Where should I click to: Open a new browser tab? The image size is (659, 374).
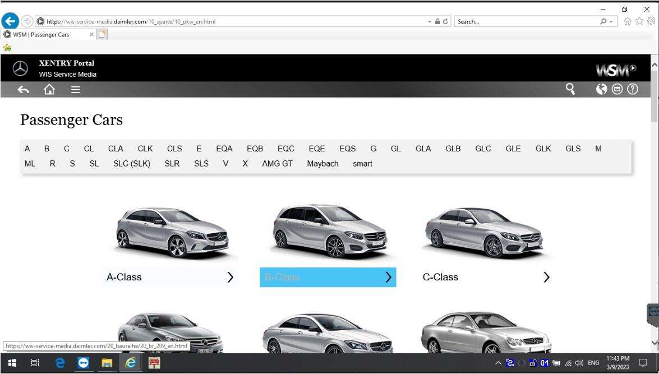pyautogui.click(x=102, y=34)
